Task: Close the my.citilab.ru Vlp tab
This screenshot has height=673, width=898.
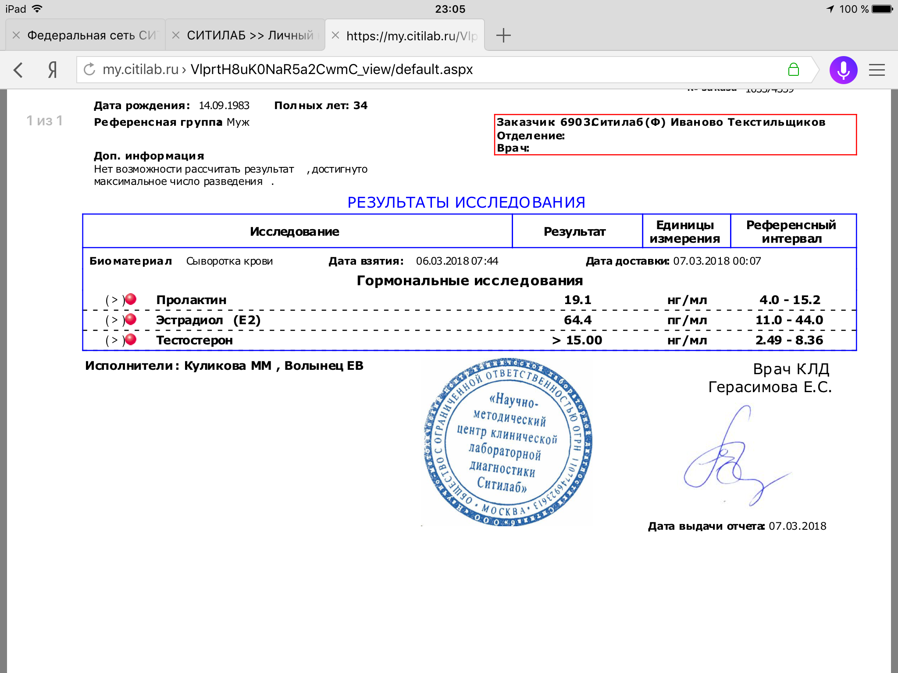Action: click(335, 35)
